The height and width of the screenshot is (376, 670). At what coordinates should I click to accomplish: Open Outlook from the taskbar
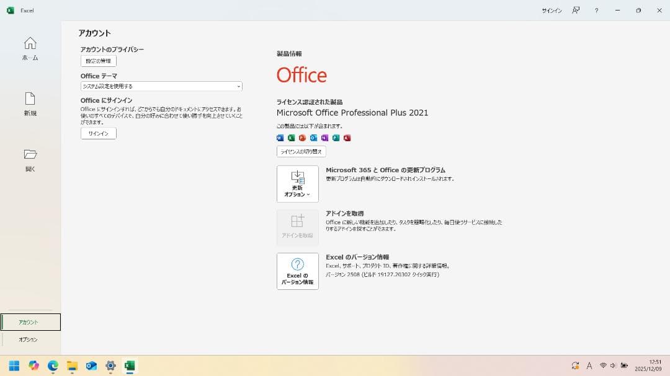coord(91,365)
